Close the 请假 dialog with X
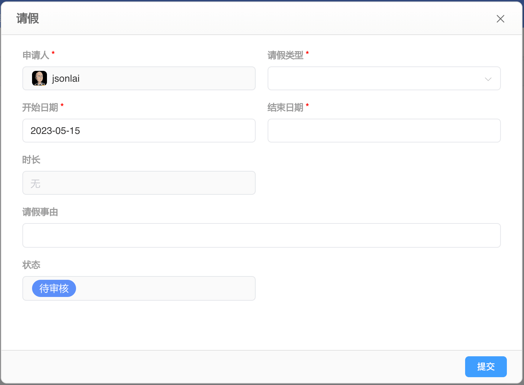524x385 pixels. 500,19
